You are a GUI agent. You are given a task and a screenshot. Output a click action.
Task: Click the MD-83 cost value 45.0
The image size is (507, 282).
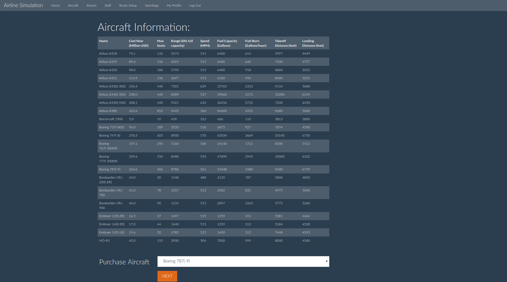point(132,241)
